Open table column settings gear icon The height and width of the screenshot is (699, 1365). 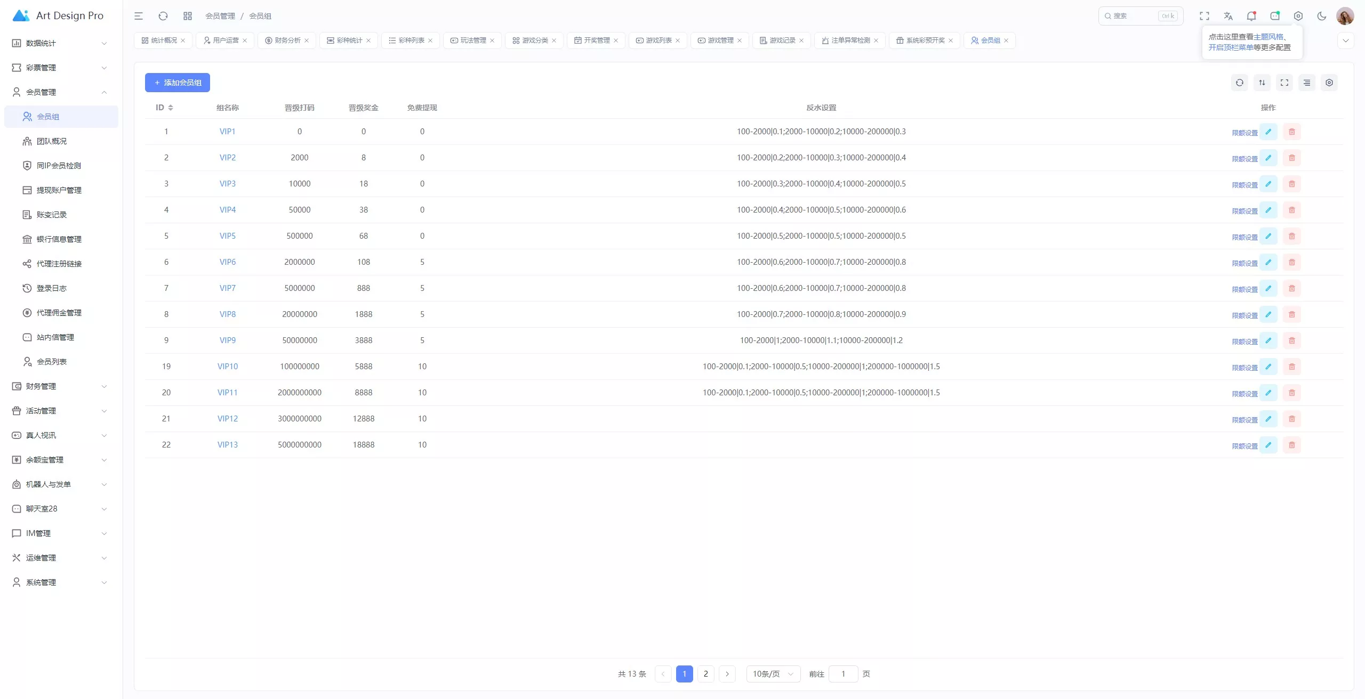coord(1329,83)
